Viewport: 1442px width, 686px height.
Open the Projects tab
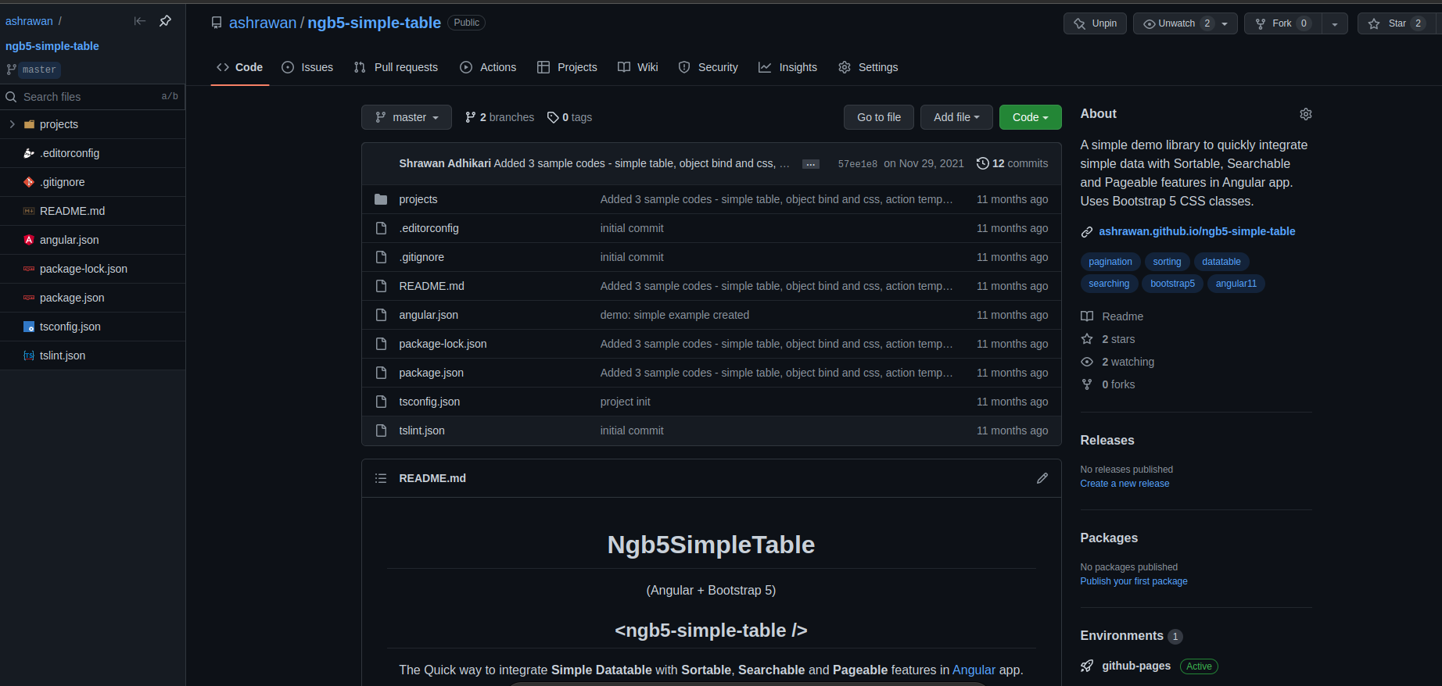pos(567,67)
